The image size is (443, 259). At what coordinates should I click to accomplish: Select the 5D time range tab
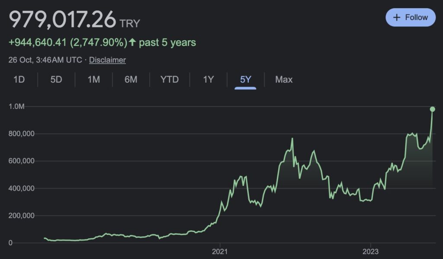(x=55, y=79)
